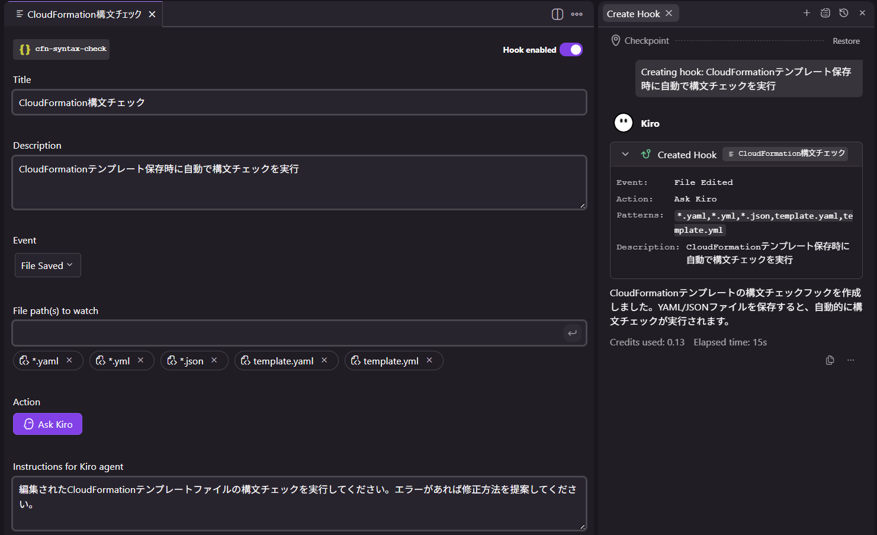Image resolution: width=877 pixels, height=535 pixels.
Task: Remove the *.json file pattern chip
Action: pyautogui.click(x=214, y=360)
